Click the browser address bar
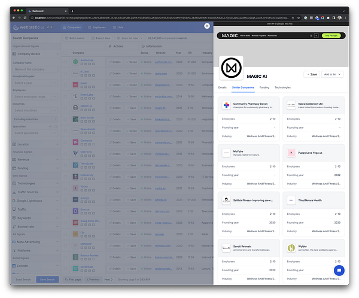Viewport: 359px width, 298px height. click(x=160, y=18)
